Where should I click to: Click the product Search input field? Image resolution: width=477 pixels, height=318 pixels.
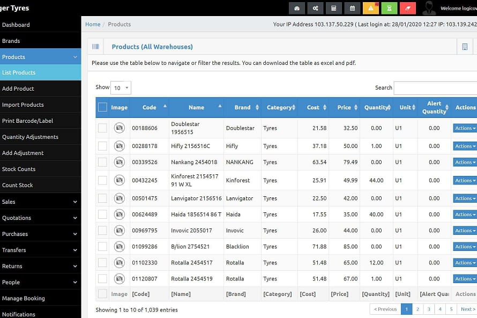click(x=435, y=88)
